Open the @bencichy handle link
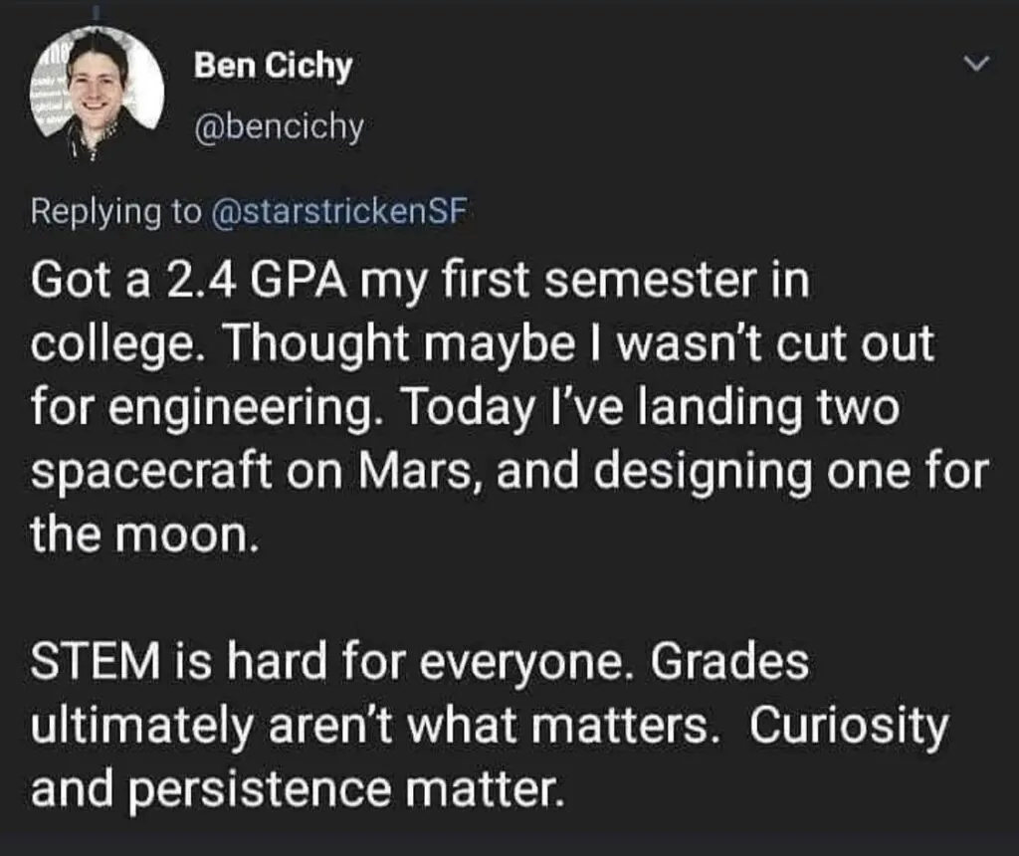This screenshot has height=856, width=1019. (x=279, y=127)
